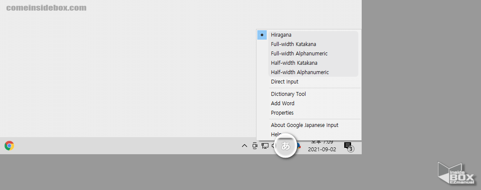The width and height of the screenshot is (481, 190).
Task: Click the Meet Now camera tray icon
Action: pyautogui.click(x=255, y=146)
